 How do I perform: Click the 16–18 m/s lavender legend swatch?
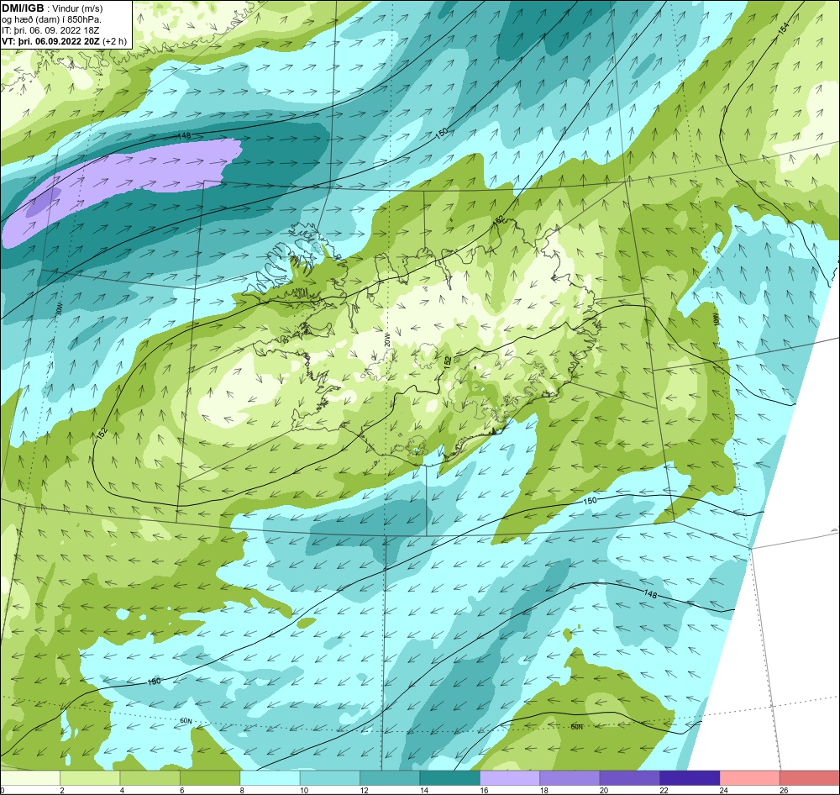coord(510,778)
